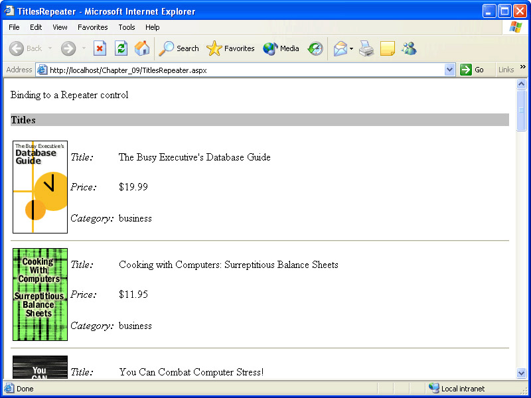This screenshot has width=531, height=398.
Task: Expand the Links toolbar chevron
Action: click(522, 67)
